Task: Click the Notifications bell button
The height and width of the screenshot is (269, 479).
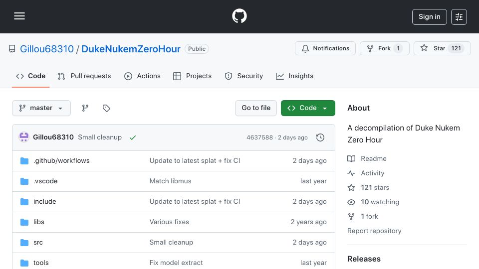Action: (x=325, y=48)
